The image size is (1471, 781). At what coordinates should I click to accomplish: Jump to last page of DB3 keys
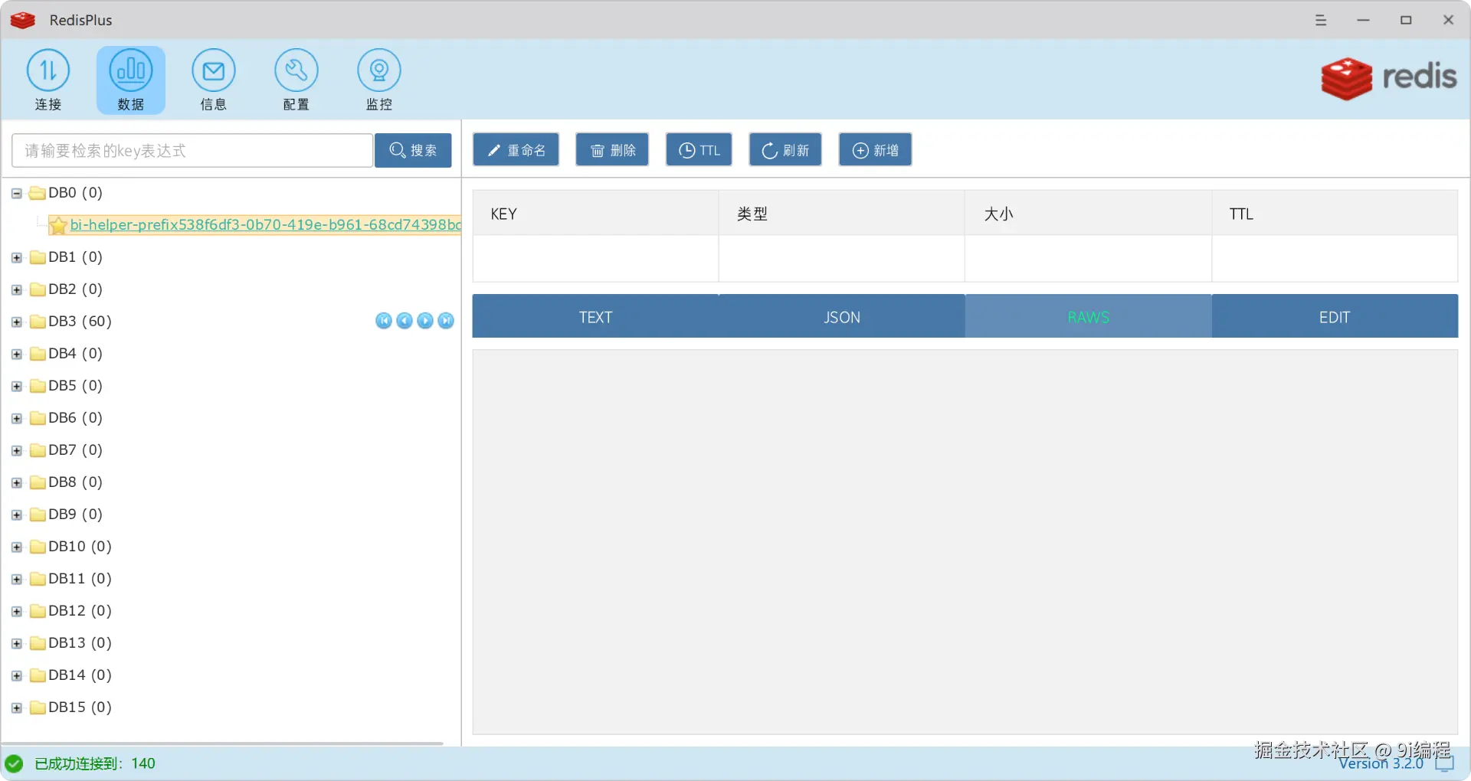pyautogui.click(x=446, y=321)
